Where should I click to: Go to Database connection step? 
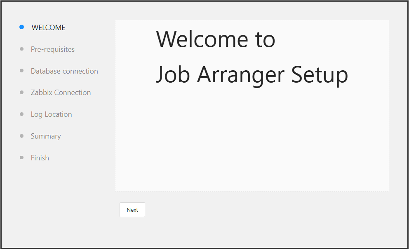pos(64,71)
